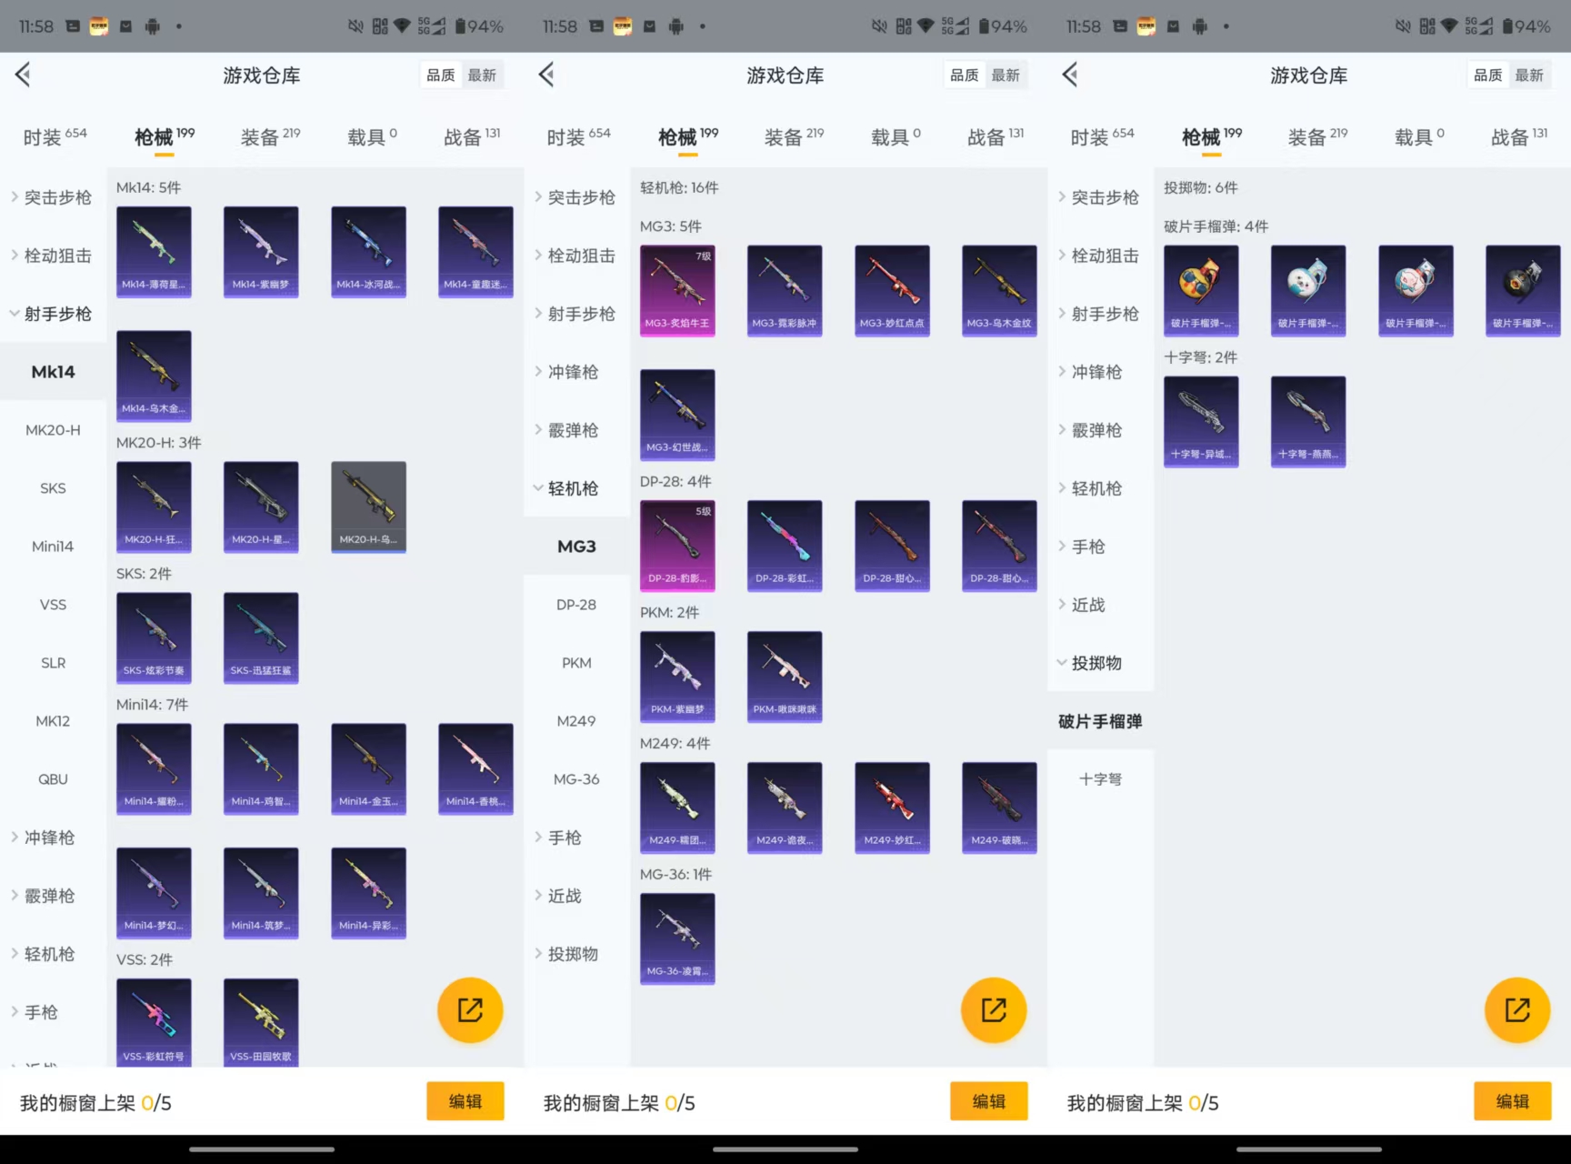Image resolution: width=1571 pixels, height=1164 pixels.
Task: Expand the 突击步枪 category
Action: pyautogui.click(x=56, y=196)
